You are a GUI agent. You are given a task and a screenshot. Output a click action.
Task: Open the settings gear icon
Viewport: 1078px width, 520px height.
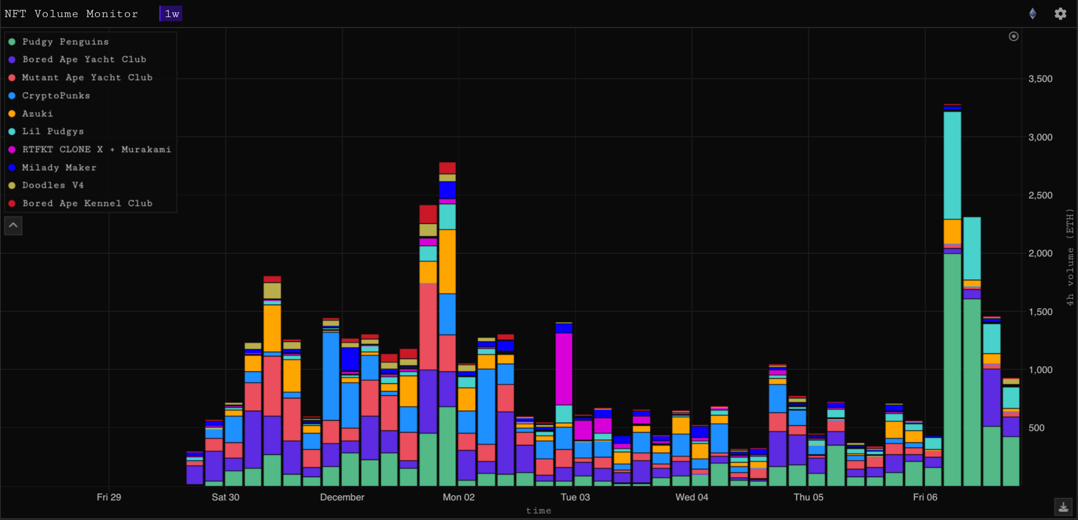[1060, 13]
